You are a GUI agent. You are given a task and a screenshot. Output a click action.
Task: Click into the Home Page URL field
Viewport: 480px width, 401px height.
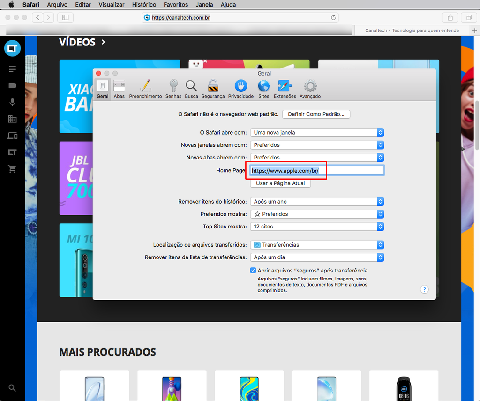coord(317,171)
